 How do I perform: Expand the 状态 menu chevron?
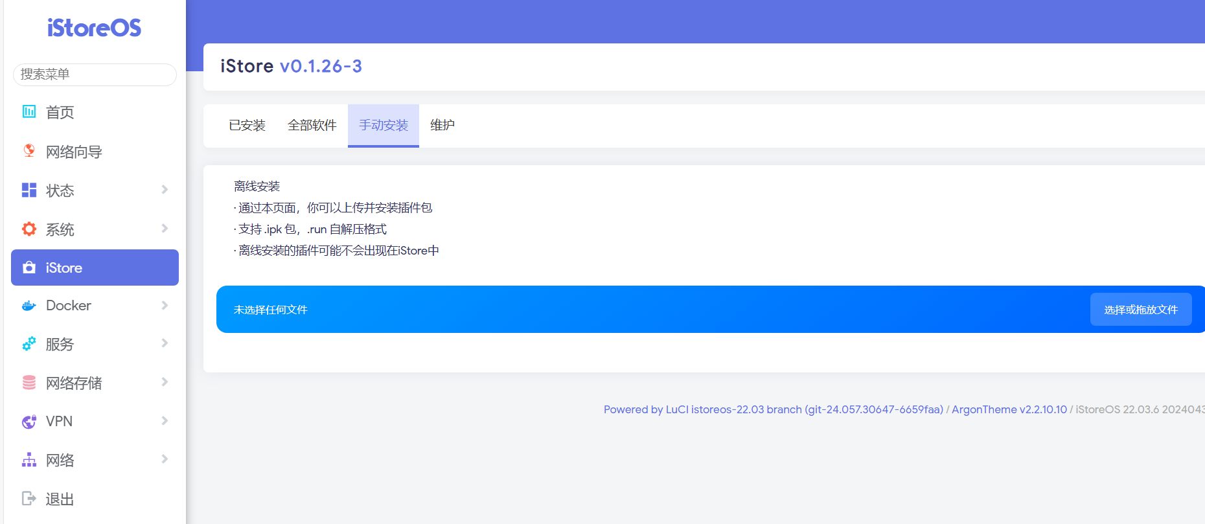(165, 190)
